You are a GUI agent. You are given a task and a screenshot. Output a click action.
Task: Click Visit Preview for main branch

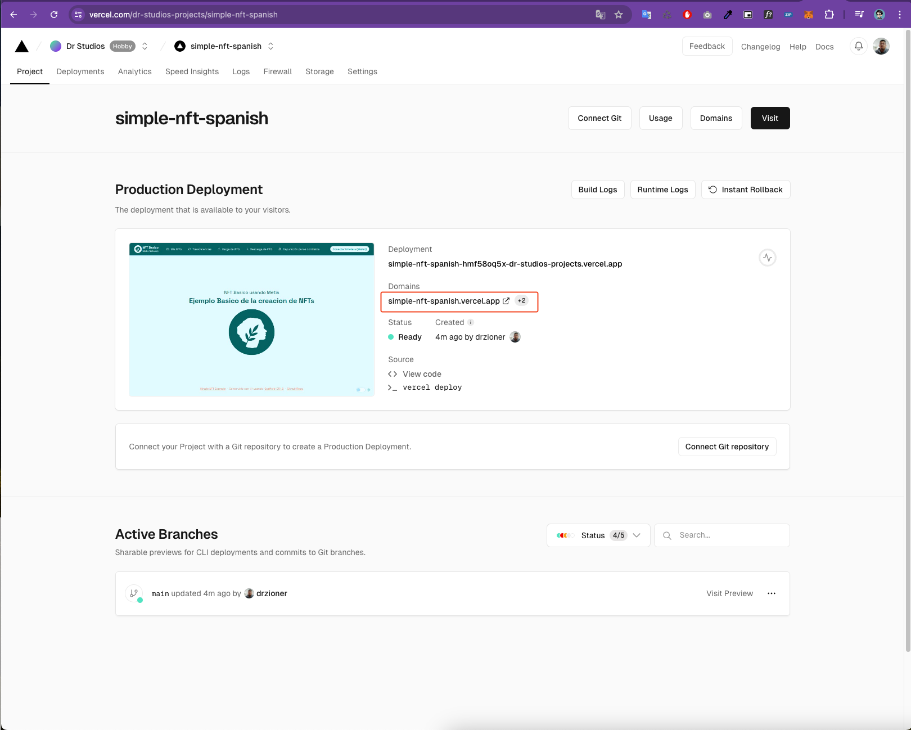(x=729, y=593)
